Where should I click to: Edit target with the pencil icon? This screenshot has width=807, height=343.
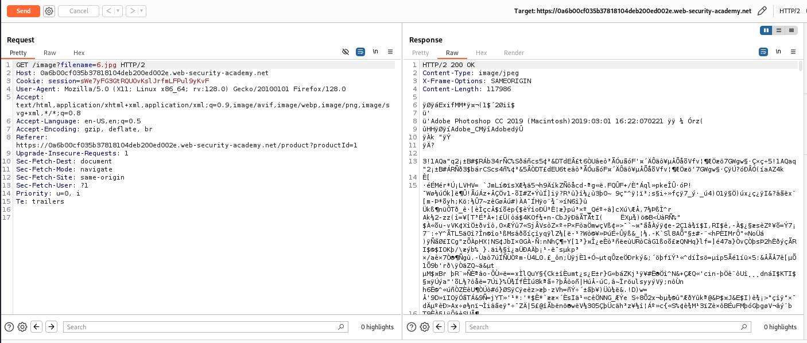point(762,11)
